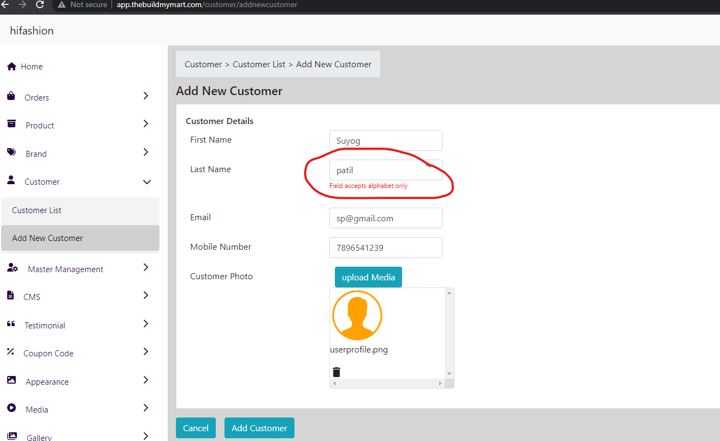720x441 pixels.
Task: Click the Brand tag icon
Action: click(x=11, y=152)
